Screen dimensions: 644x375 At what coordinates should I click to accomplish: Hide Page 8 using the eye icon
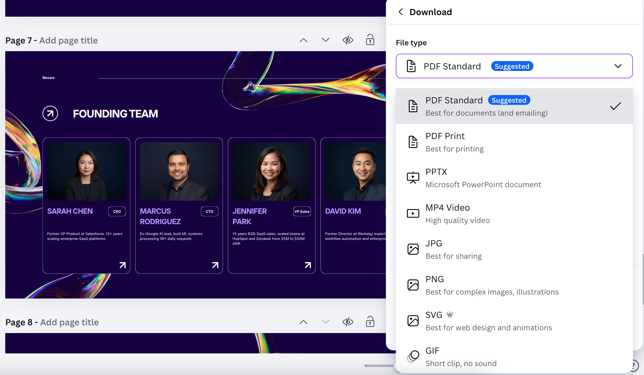tap(348, 322)
